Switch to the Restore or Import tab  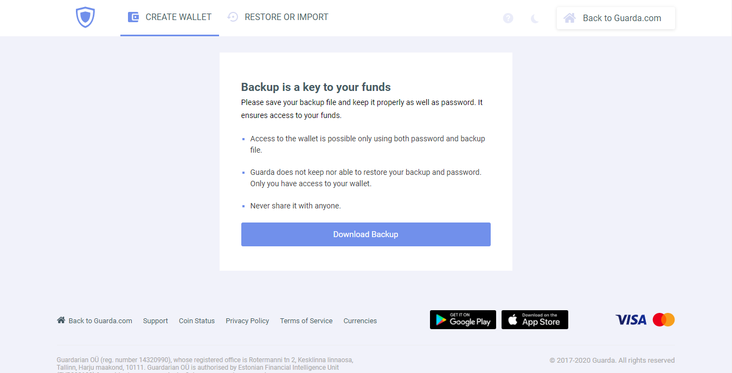[278, 18]
